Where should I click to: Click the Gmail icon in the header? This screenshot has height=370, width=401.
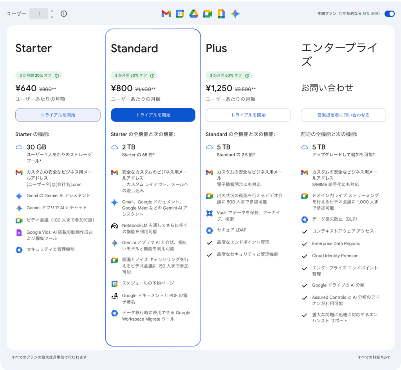(166, 14)
